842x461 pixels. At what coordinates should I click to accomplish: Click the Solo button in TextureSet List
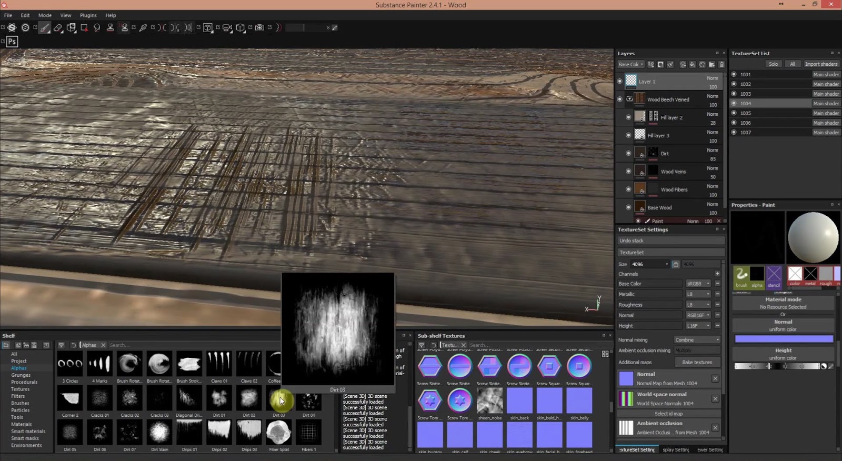773,64
